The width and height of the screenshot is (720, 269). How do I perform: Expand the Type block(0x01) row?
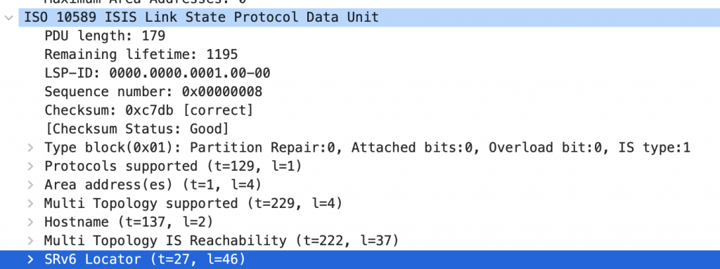[x=30, y=147]
